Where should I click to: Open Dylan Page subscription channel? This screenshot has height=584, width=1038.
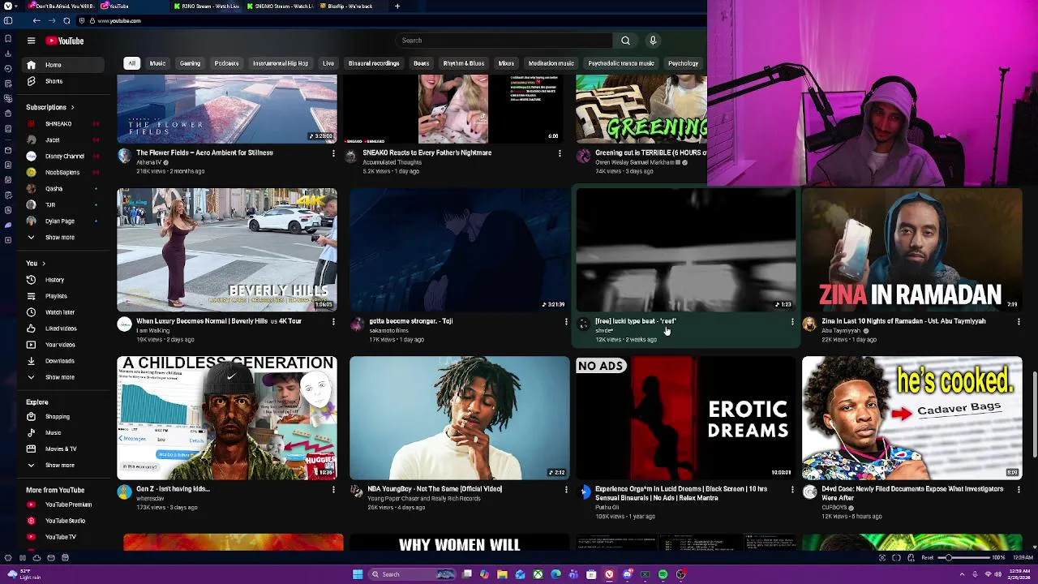click(x=63, y=221)
